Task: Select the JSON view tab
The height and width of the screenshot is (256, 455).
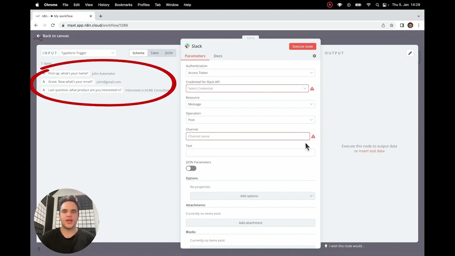Action: click(x=169, y=53)
